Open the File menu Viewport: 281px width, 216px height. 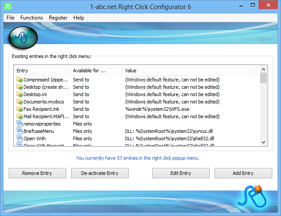(10, 18)
